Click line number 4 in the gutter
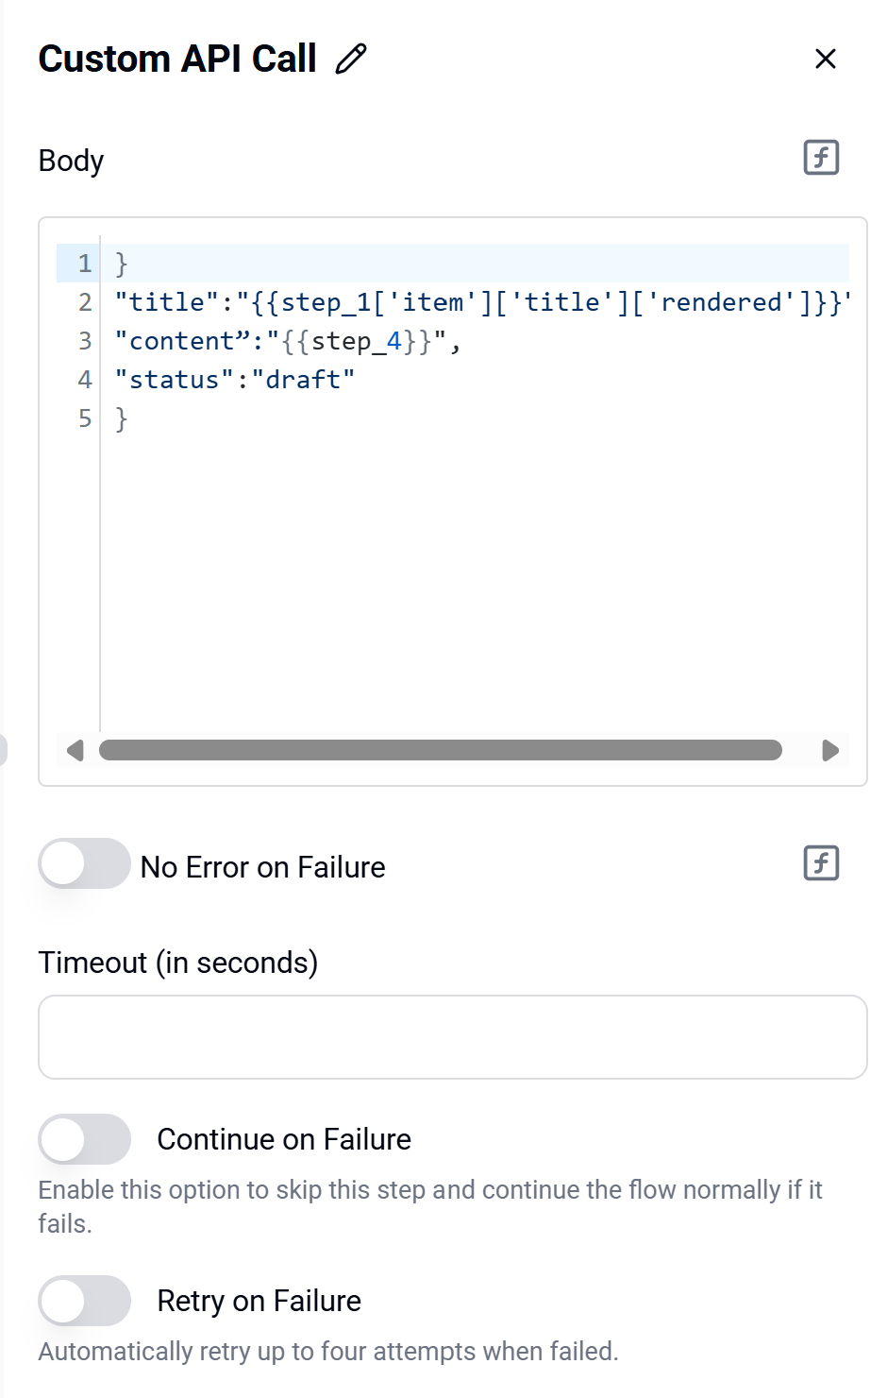Viewport: 887px width, 1398px height. (85, 380)
